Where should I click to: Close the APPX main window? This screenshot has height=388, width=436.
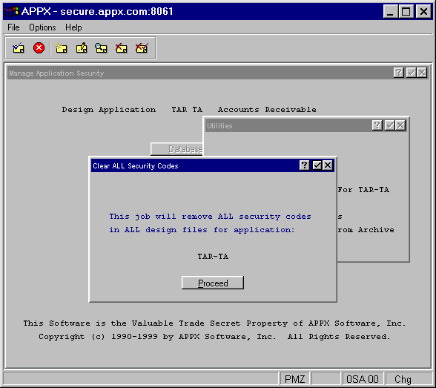click(x=423, y=11)
